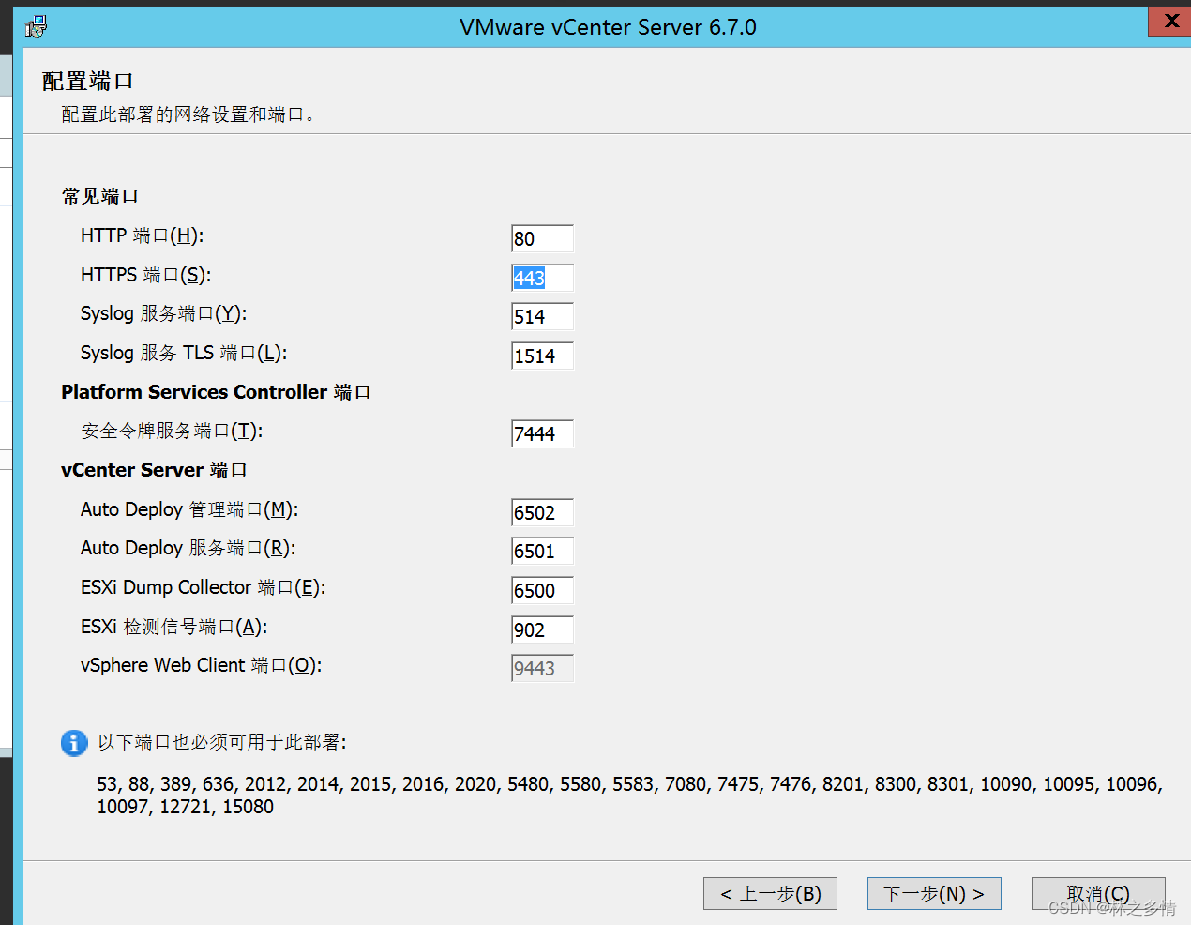
Task: Edit the Auto Deploy management port 6502
Action: pyautogui.click(x=542, y=512)
